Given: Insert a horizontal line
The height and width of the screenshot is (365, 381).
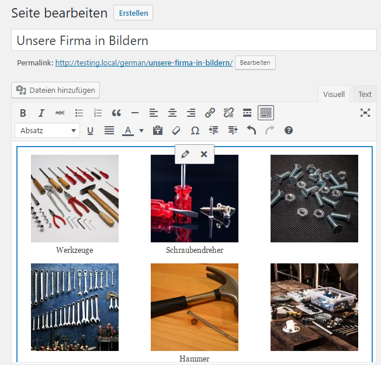Looking at the screenshot, I should click(x=135, y=113).
